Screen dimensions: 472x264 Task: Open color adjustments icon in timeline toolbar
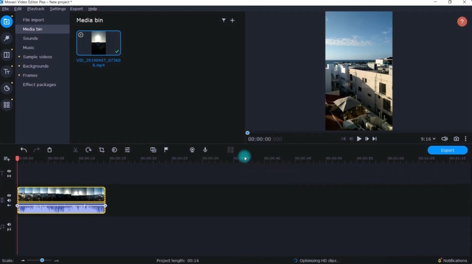[114, 150]
